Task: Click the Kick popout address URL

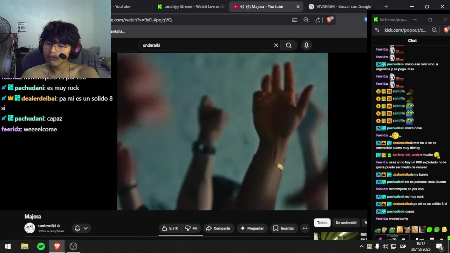Action: click(405, 30)
